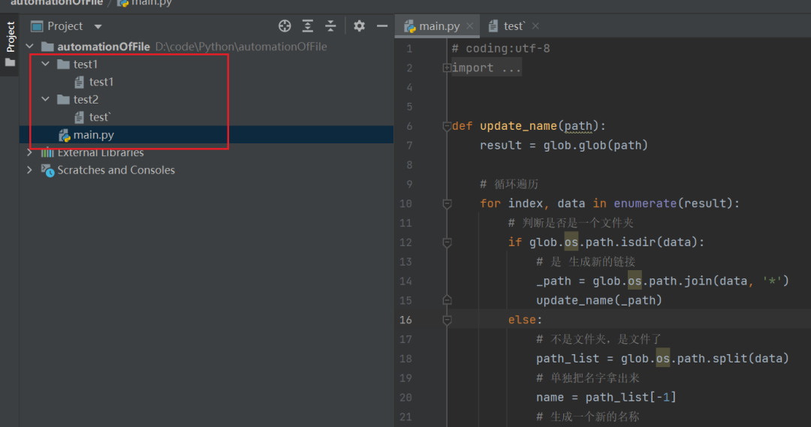Click the Collapse All toolbar icon
Screen dimensions: 811x427
point(330,26)
